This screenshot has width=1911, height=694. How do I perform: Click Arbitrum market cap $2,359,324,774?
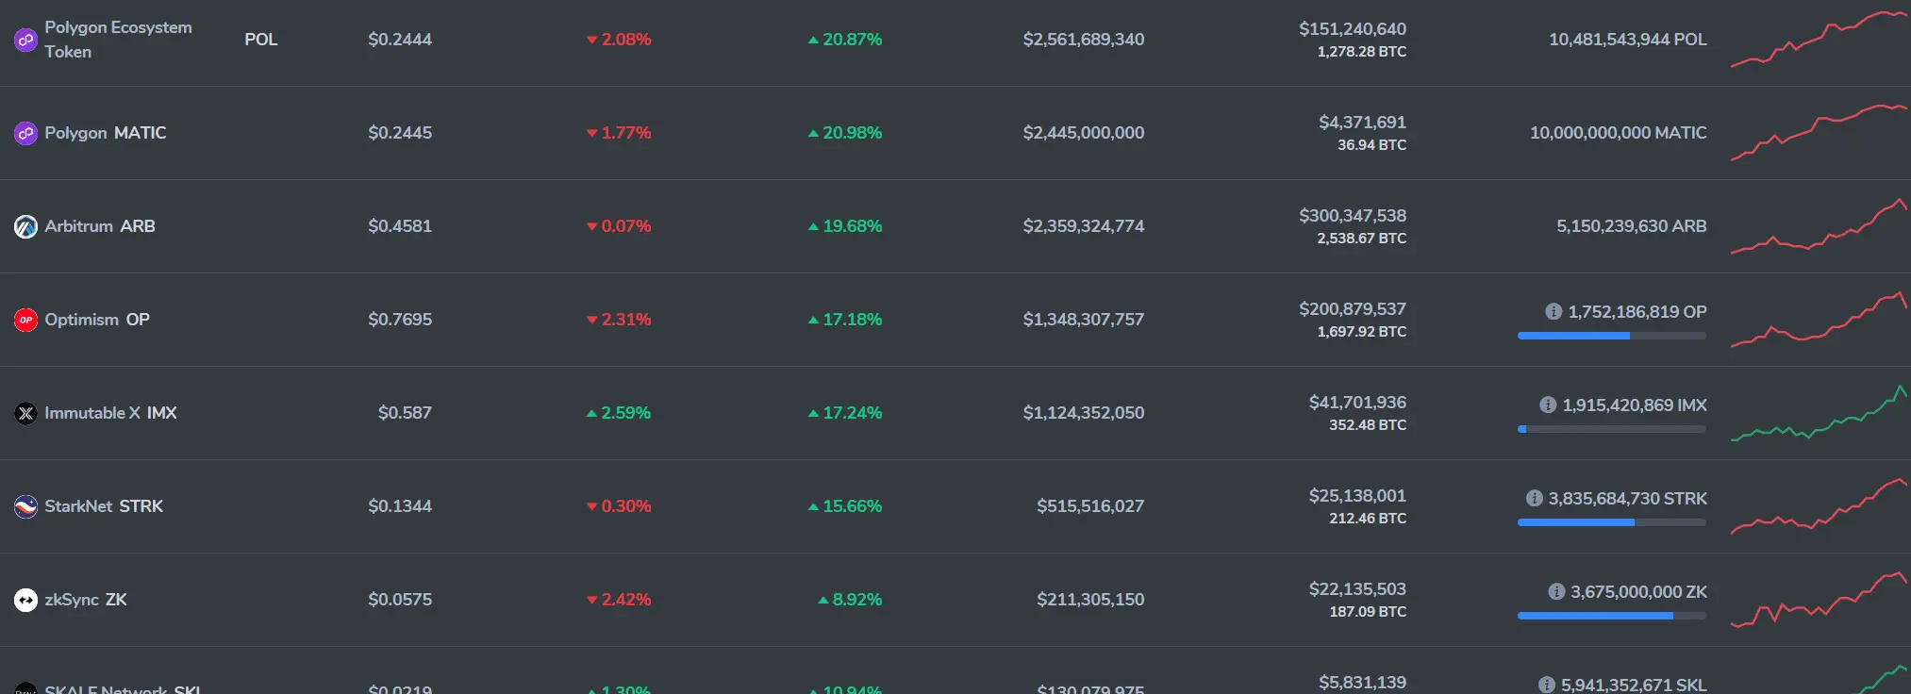pos(1084,226)
